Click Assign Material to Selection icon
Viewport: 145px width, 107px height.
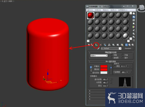96,45
